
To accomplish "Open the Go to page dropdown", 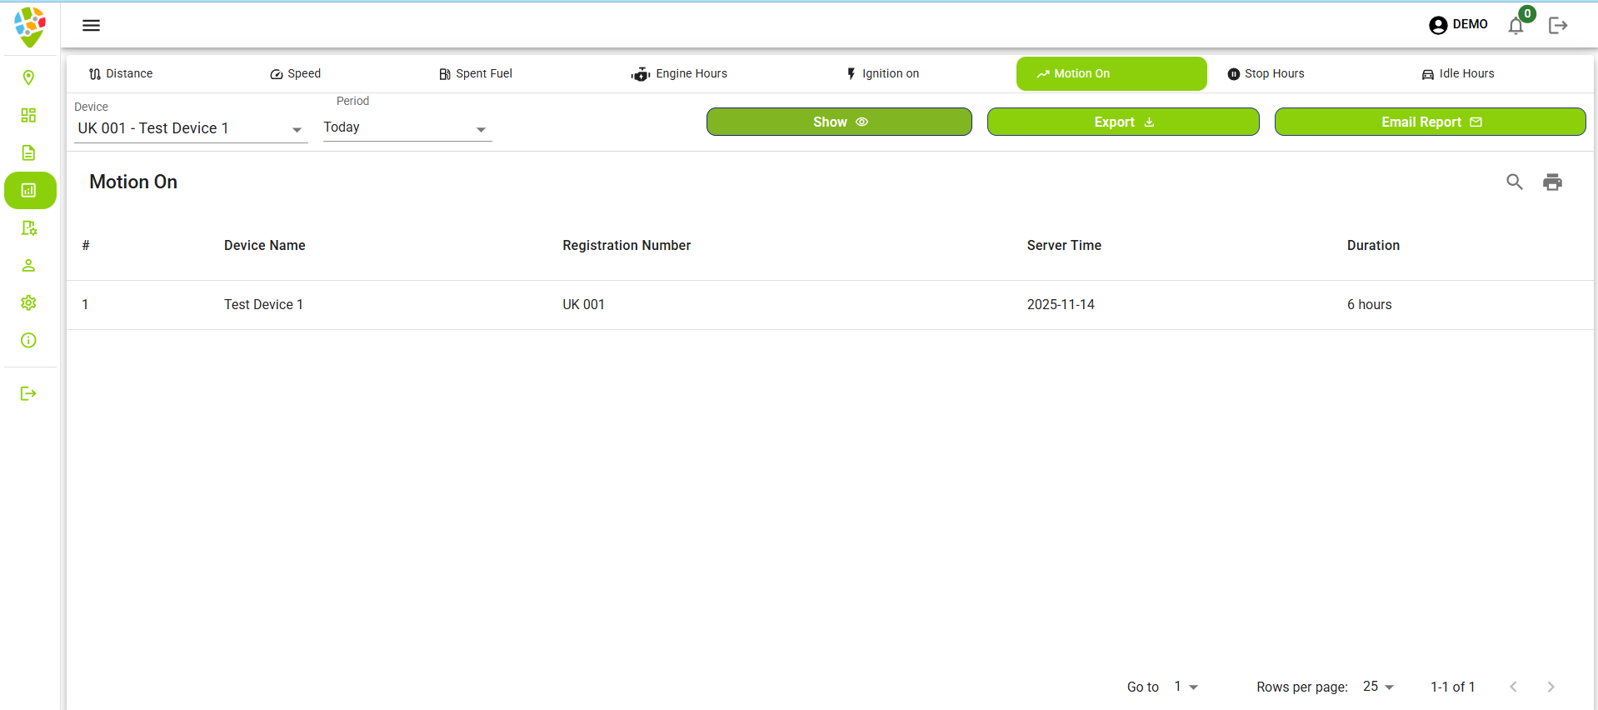I will click(x=1186, y=687).
